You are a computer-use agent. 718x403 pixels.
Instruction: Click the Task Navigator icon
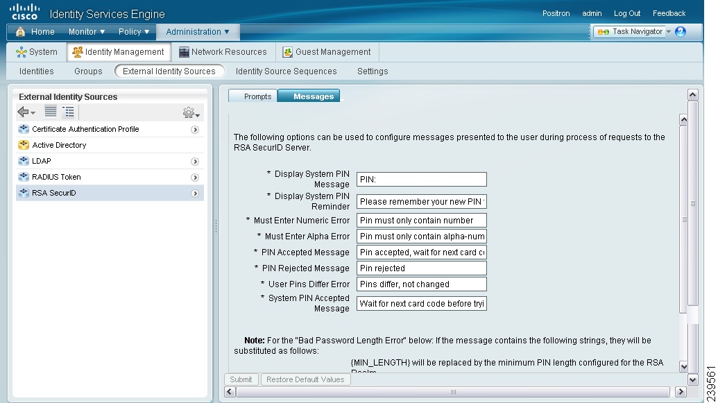click(603, 32)
